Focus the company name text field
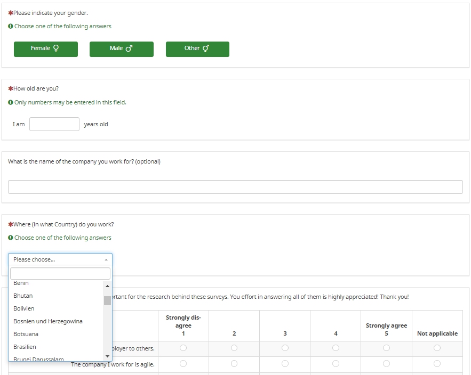Viewport: 471px width, 375px height. 235,187
